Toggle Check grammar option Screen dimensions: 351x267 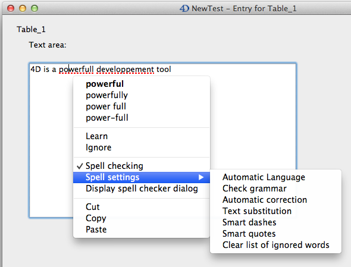pyautogui.click(x=276, y=189)
